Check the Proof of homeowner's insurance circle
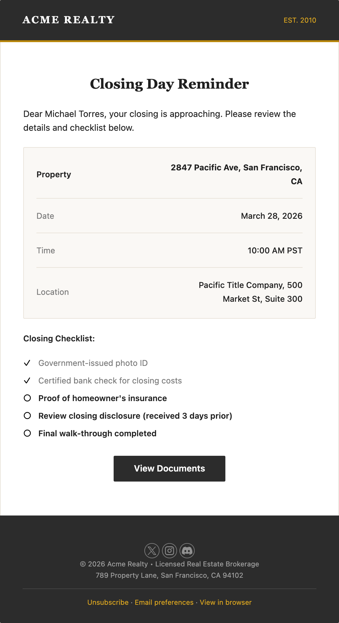The width and height of the screenshot is (339, 623). 27,398
